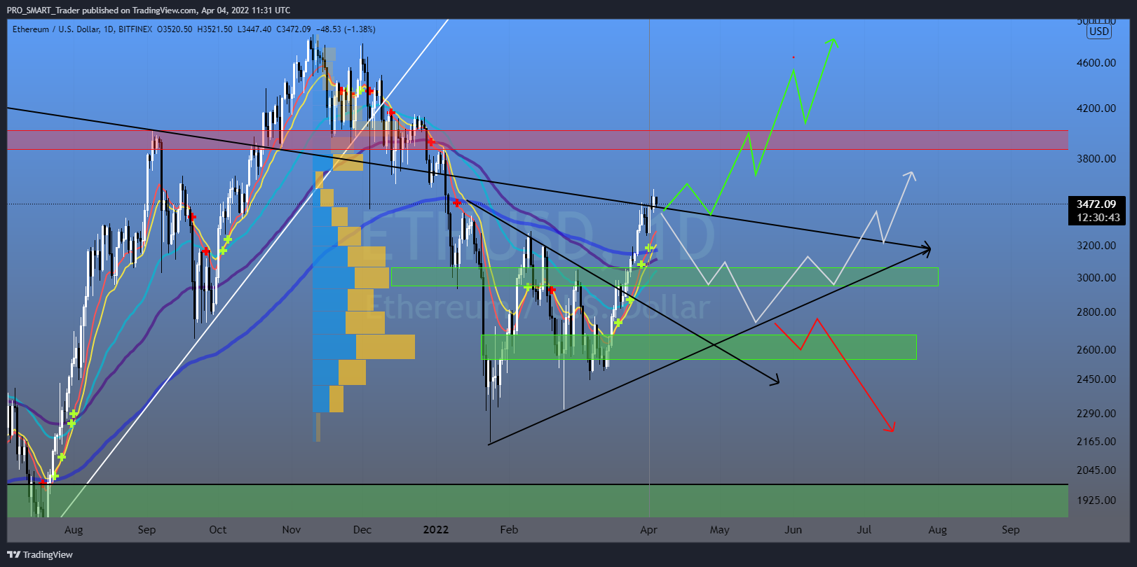The width and height of the screenshot is (1137, 567).
Task: Click the current price label 3472.09 on the axis
Action: click(x=1096, y=204)
